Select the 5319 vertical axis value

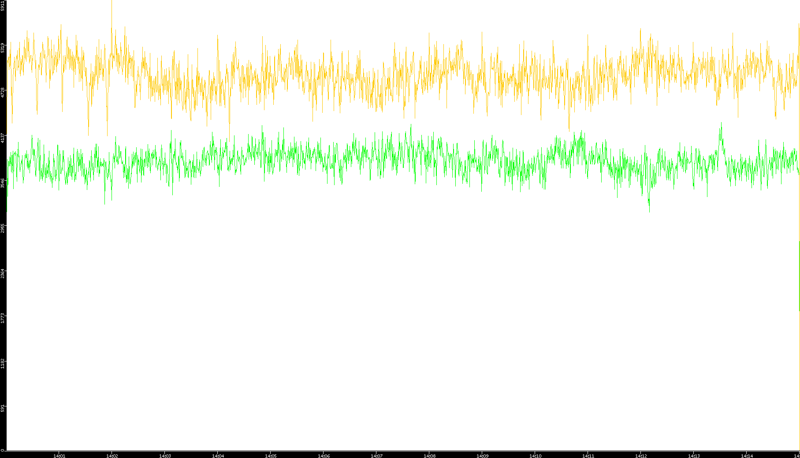[x=3, y=48]
